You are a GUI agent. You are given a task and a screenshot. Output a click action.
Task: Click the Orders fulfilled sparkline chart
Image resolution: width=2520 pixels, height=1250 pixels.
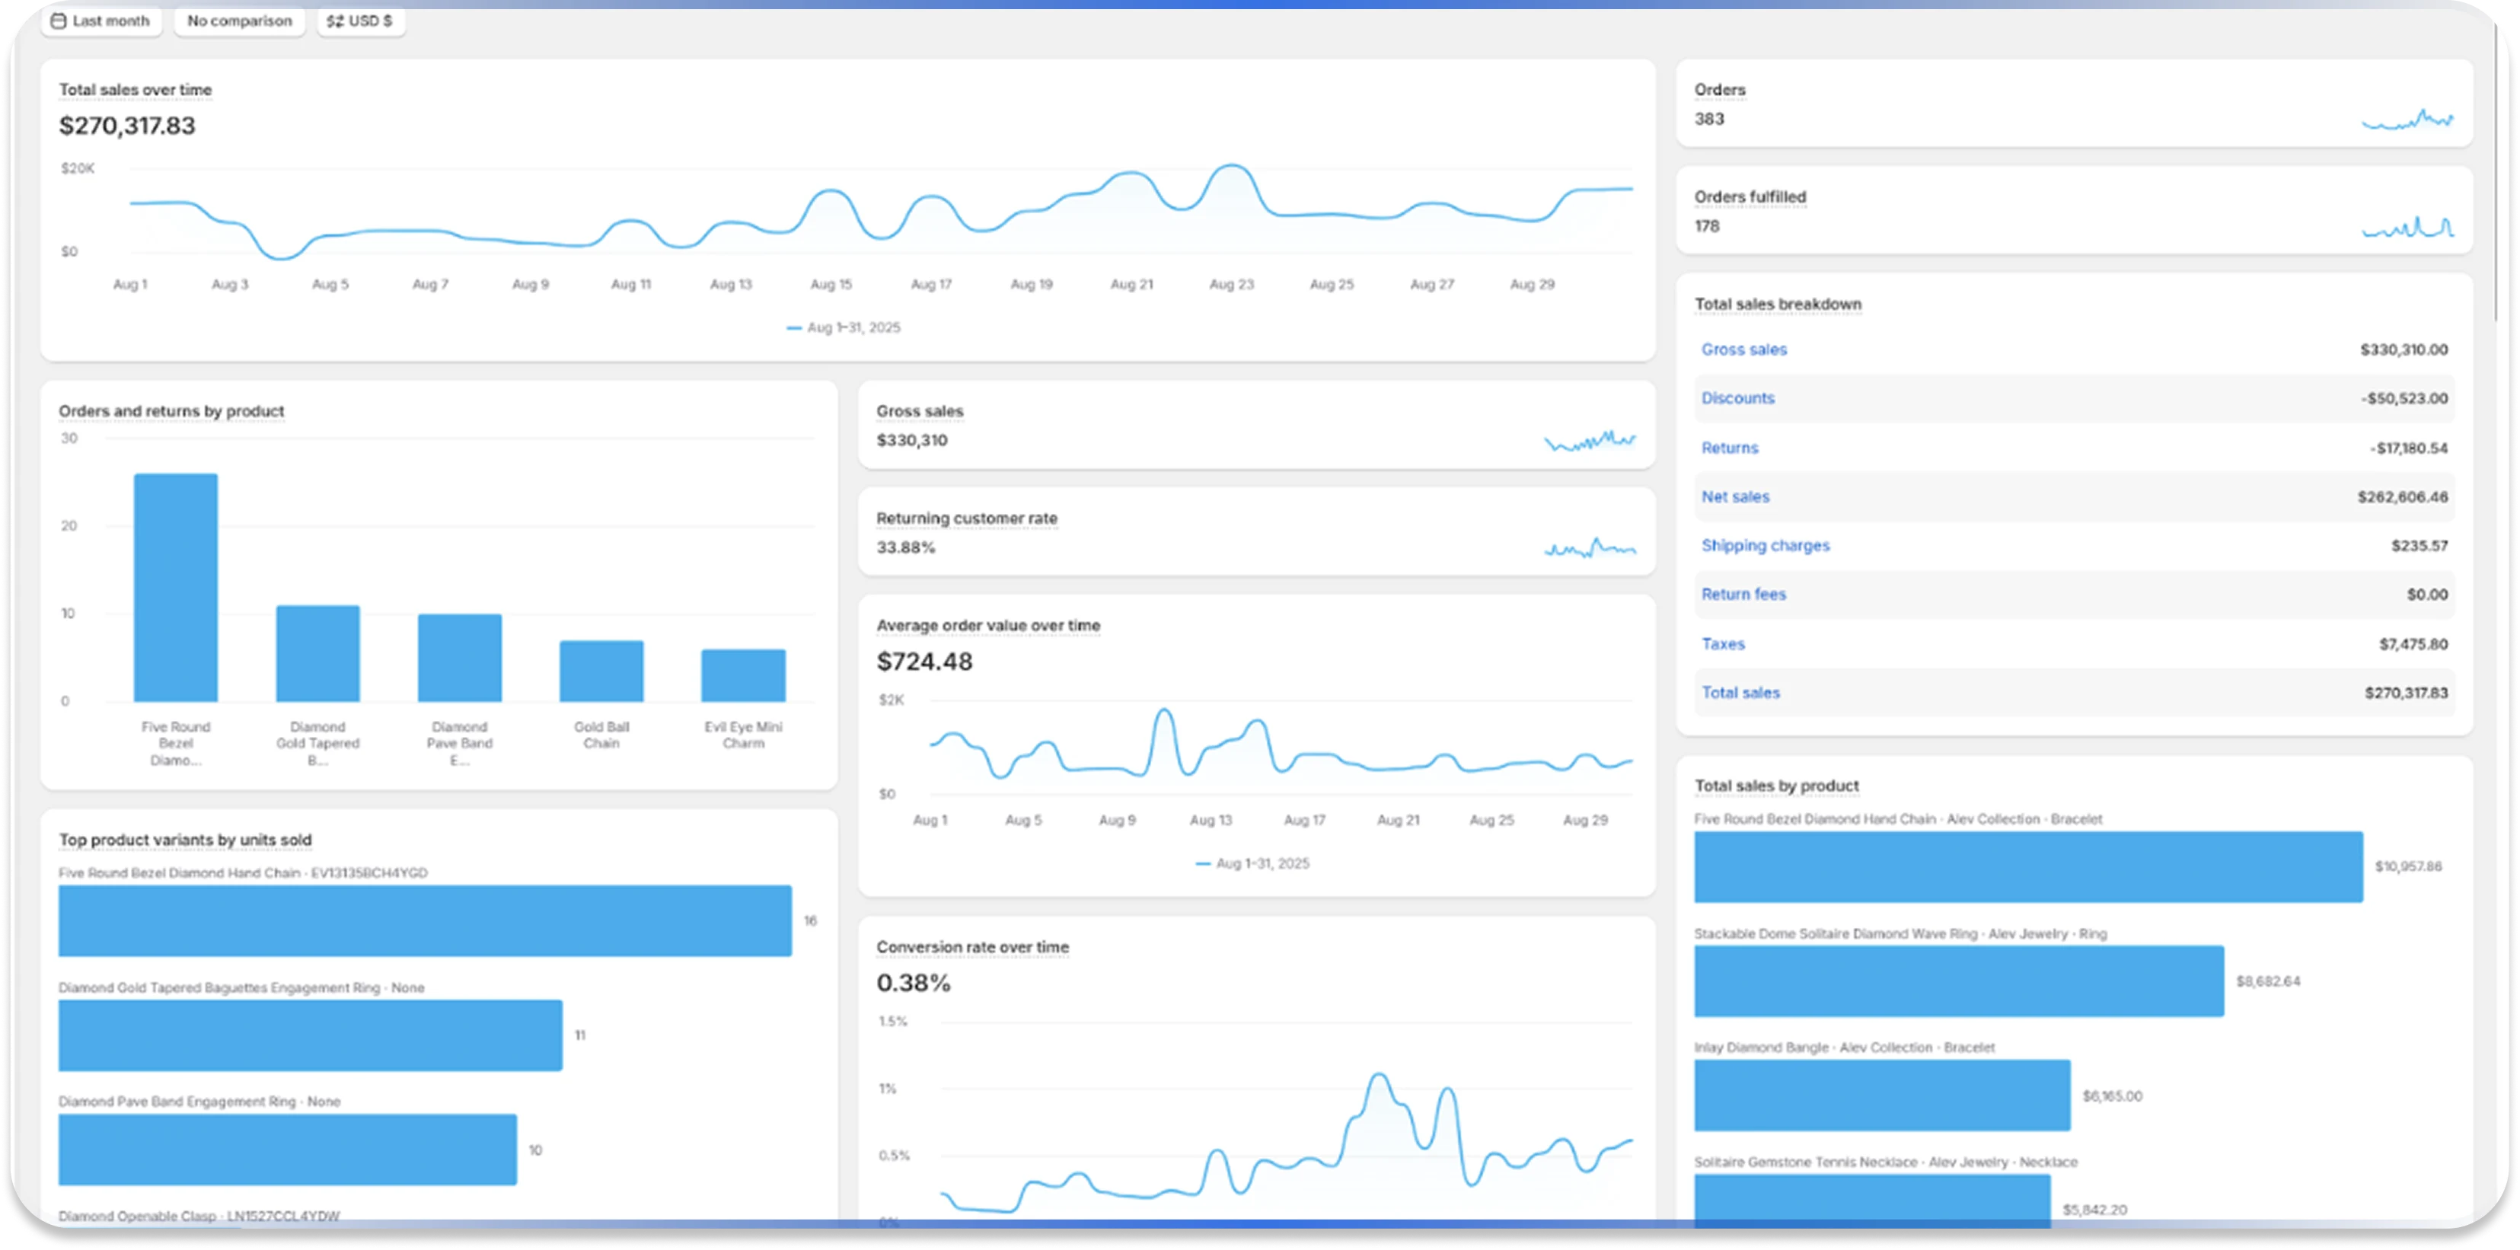click(2407, 228)
